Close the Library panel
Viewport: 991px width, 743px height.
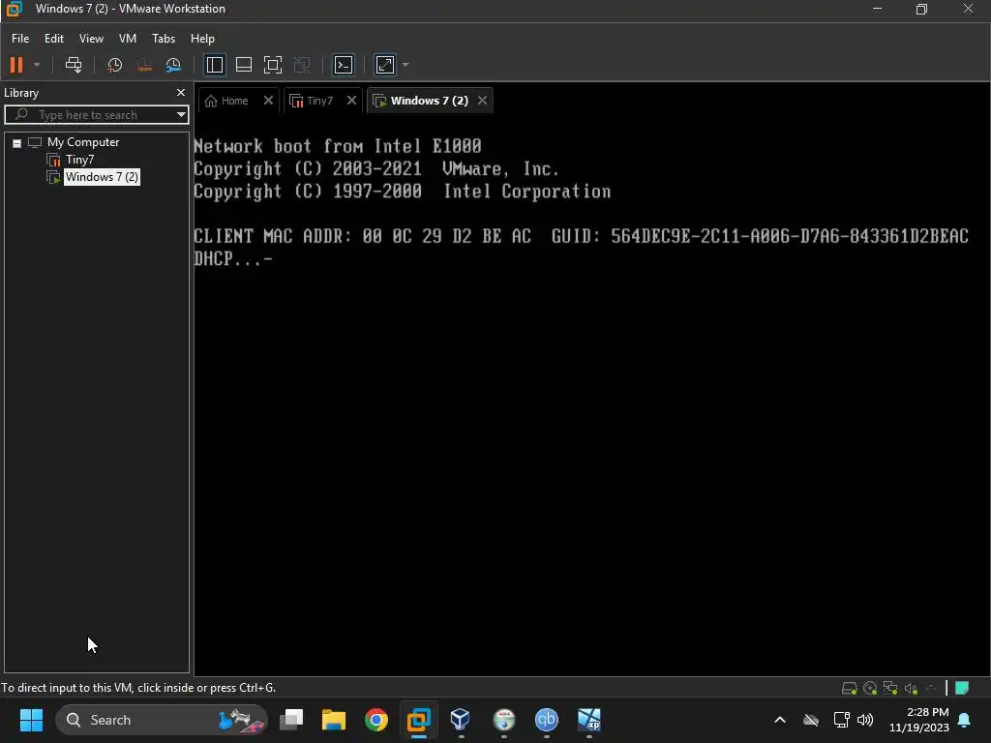pyautogui.click(x=181, y=92)
